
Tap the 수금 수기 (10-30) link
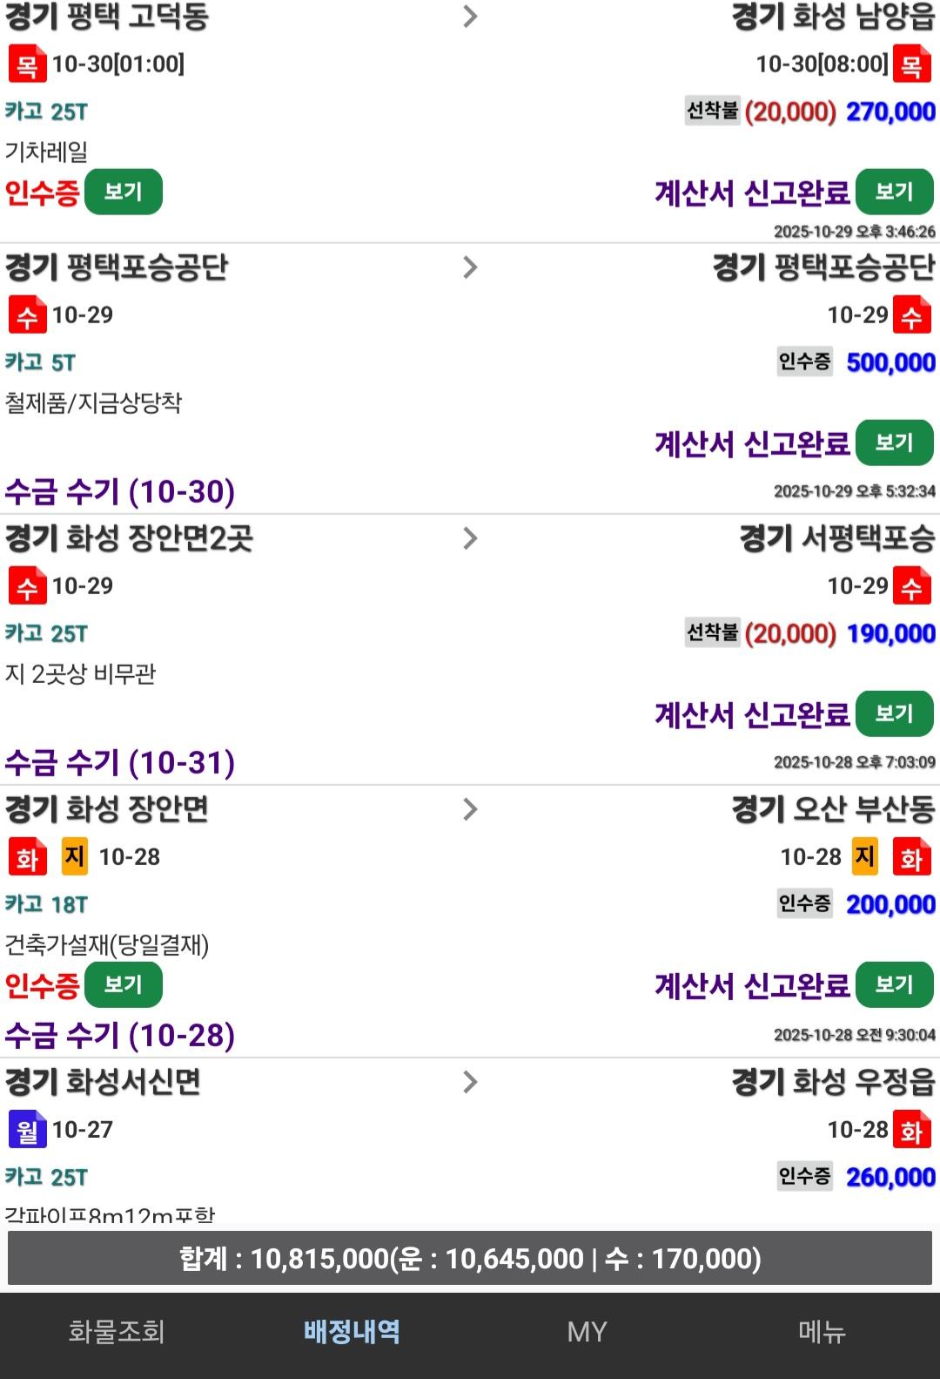point(120,492)
